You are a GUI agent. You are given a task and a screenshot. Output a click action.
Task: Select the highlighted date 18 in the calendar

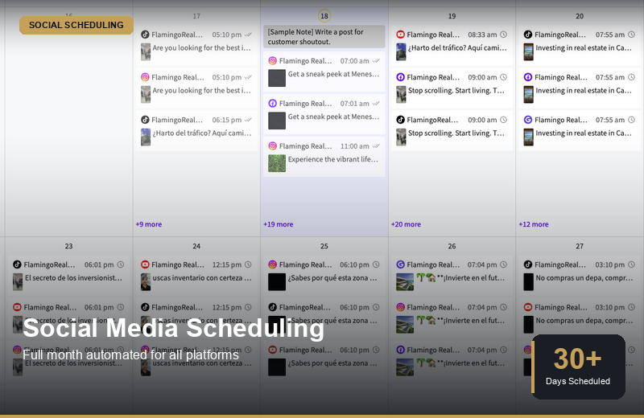(x=324, y=16)
